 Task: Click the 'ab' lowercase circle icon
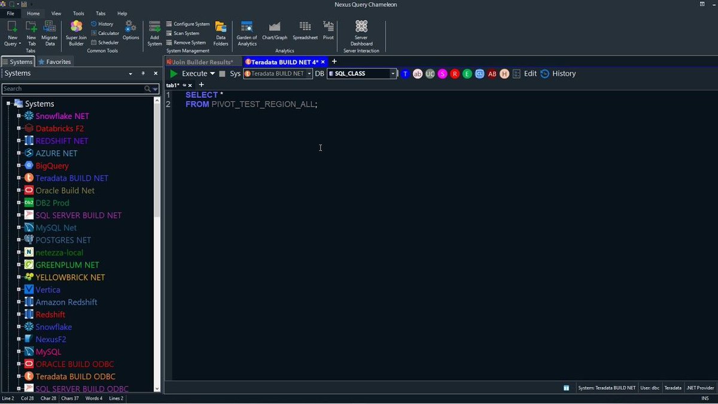pos(418,74)
